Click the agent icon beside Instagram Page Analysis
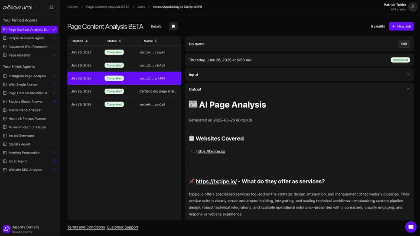The height and width of the screenshot is (236, 420). (5, 76)
